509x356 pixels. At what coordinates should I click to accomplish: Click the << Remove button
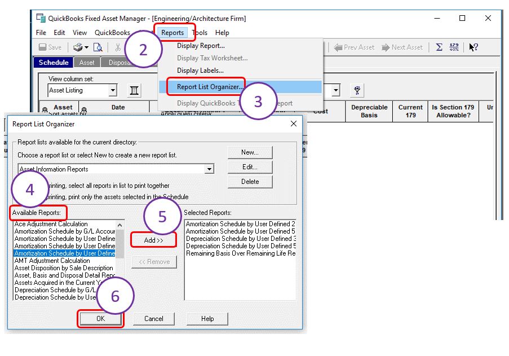[x=154, y=262]
